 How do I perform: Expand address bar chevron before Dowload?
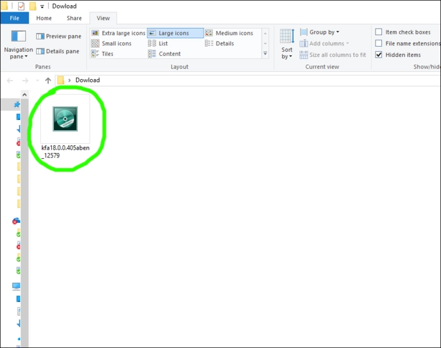[69, 80]
